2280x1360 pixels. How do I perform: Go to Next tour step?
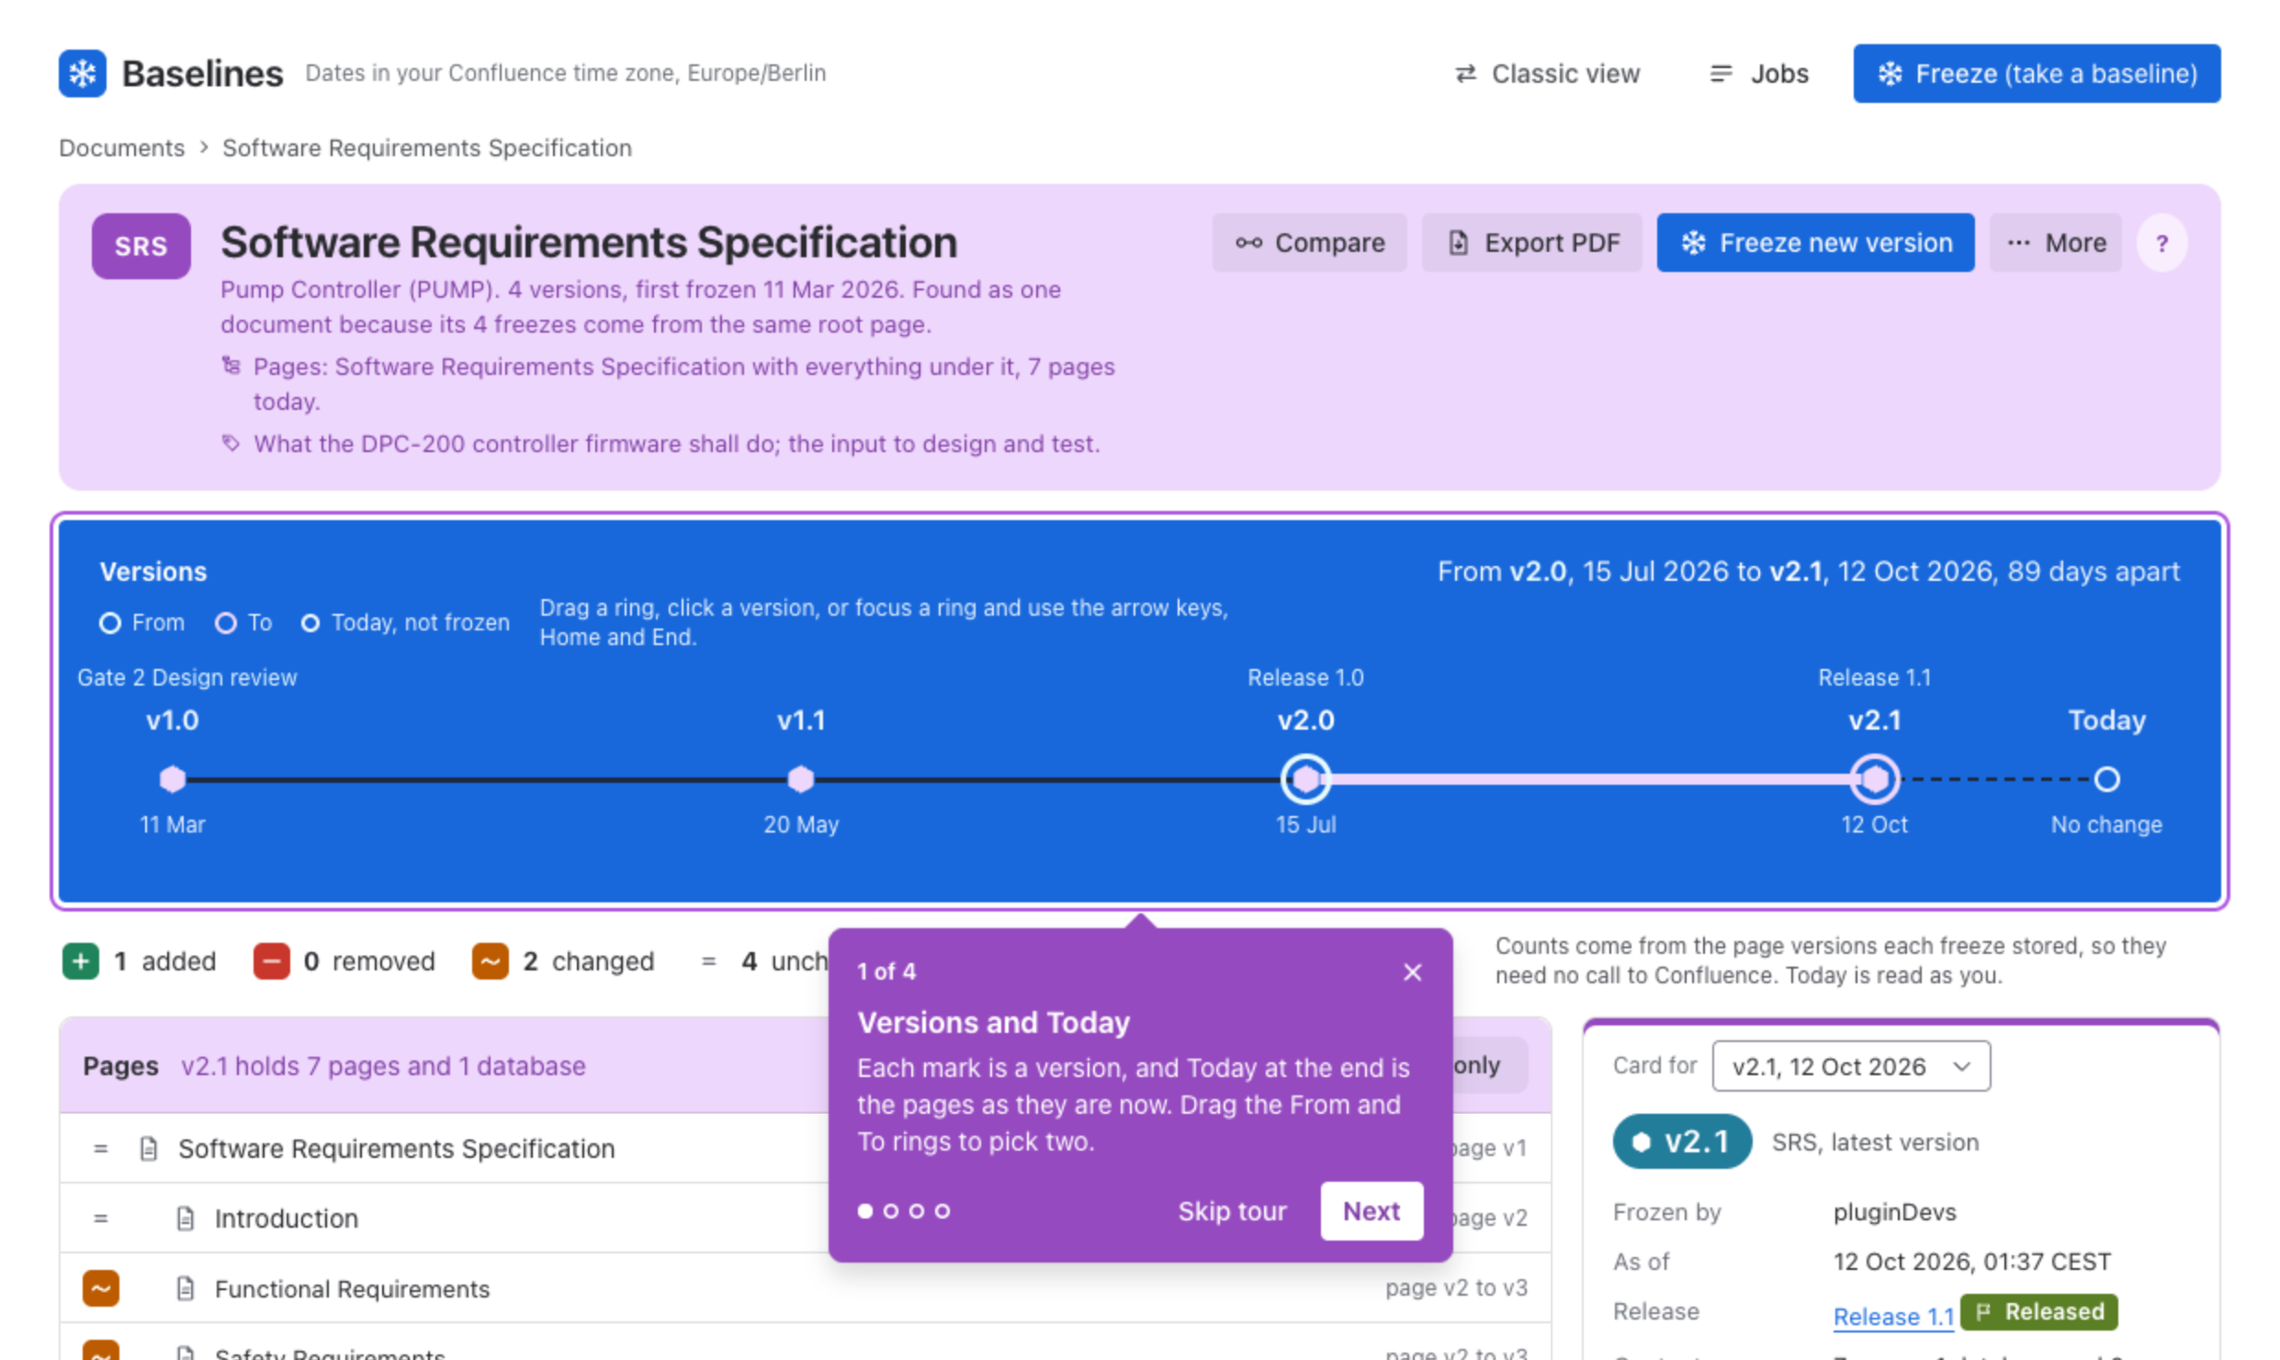(1371, 1211)
